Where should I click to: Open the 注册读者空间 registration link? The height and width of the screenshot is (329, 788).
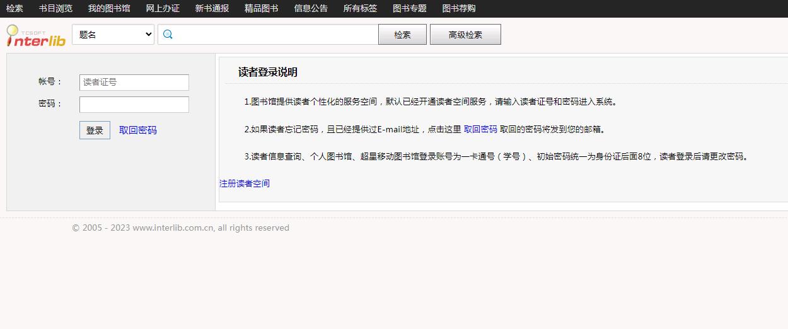coord(245,183)
